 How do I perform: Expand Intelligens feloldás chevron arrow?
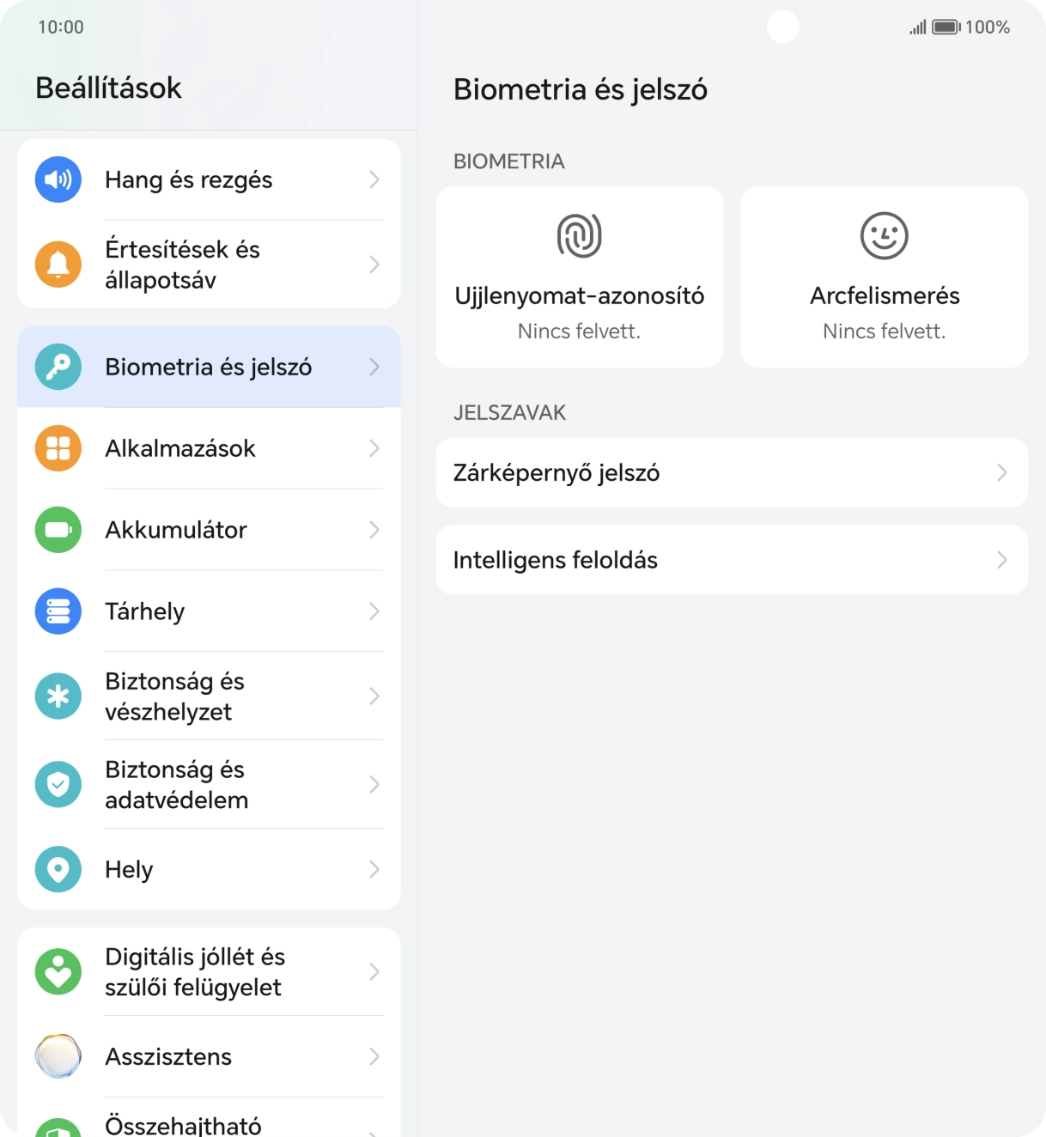coord(1001,560)
